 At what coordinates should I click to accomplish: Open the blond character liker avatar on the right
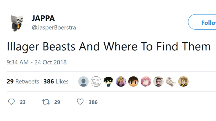tap(183, 82)
